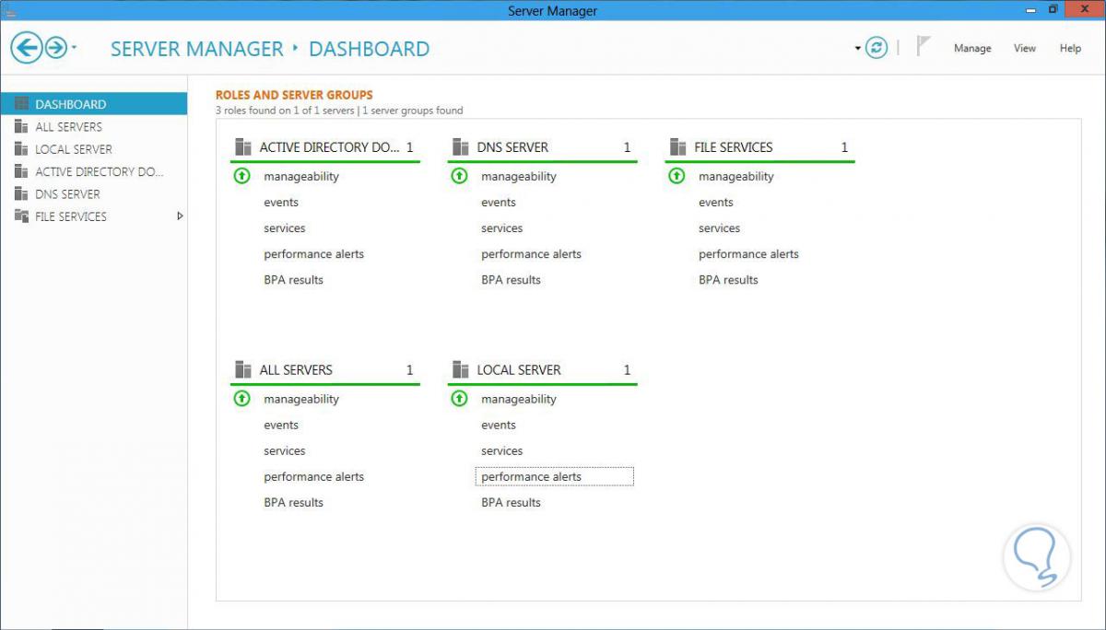This screenshot has height=630, width=1106.
Task: Refresh the Server Manager dashboard
Action: coord(877,48)
